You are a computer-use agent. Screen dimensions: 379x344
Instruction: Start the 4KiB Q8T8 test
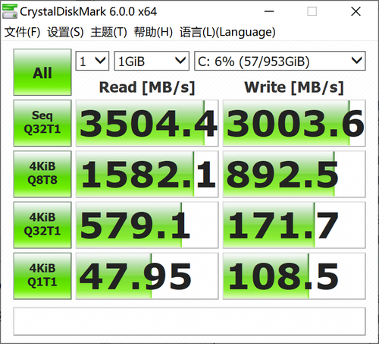(42, 174)
